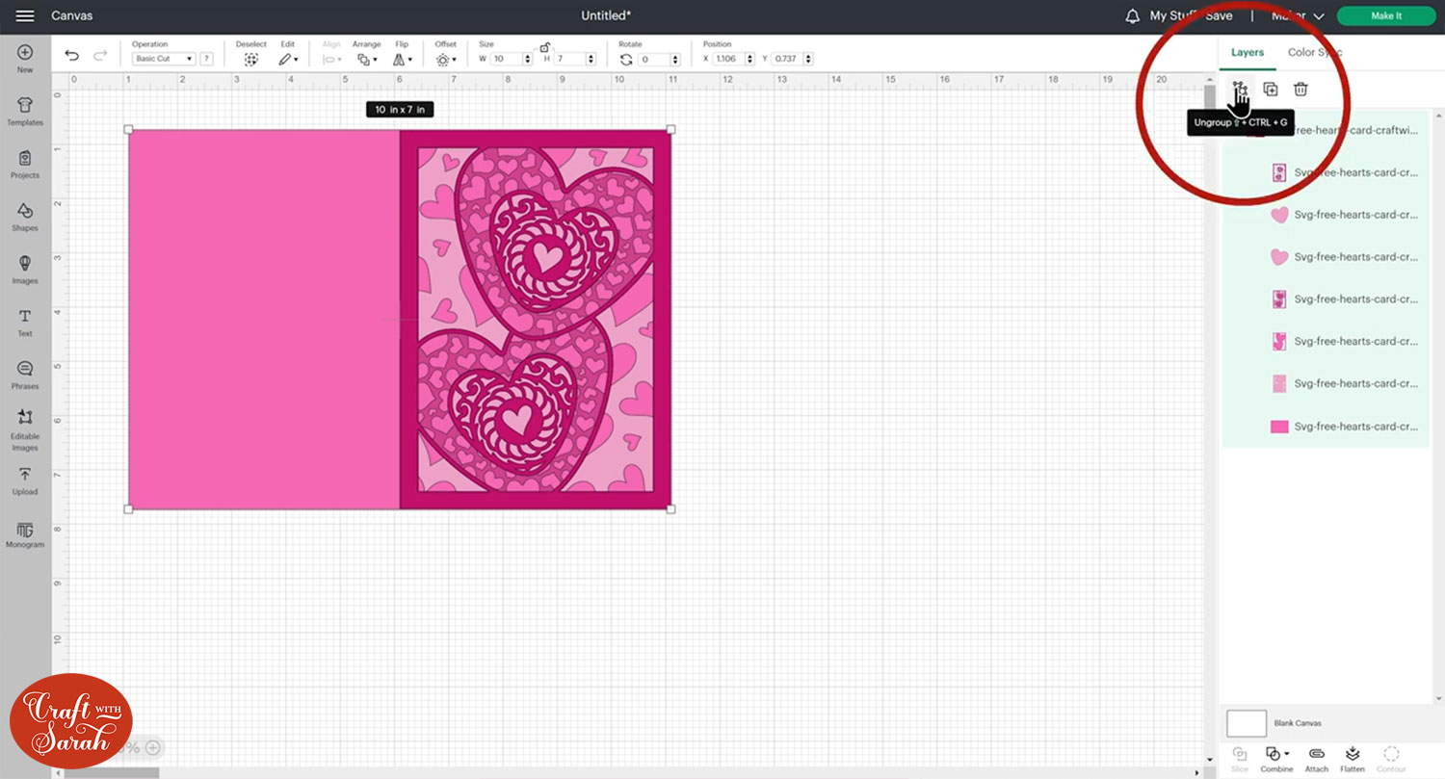
Task: Toggle the size aspect ratio lock
Action: point(544,47)
